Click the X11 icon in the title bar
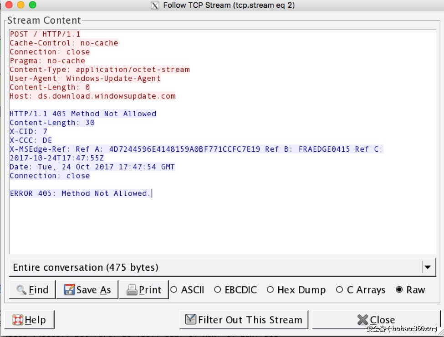 [x=155, y=5]
